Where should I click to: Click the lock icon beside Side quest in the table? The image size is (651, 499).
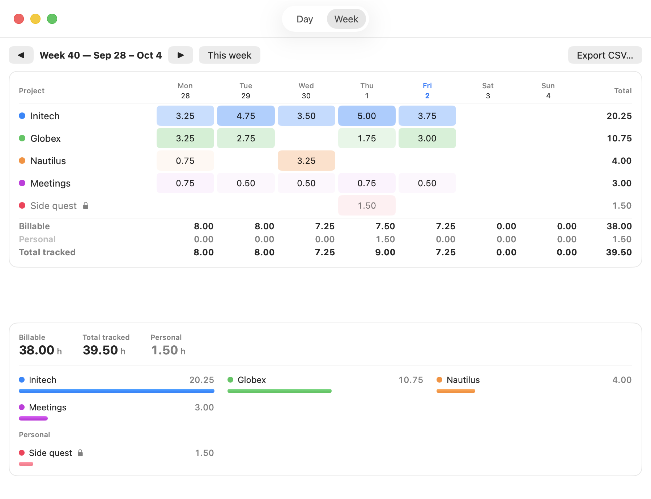coord(86,206)
